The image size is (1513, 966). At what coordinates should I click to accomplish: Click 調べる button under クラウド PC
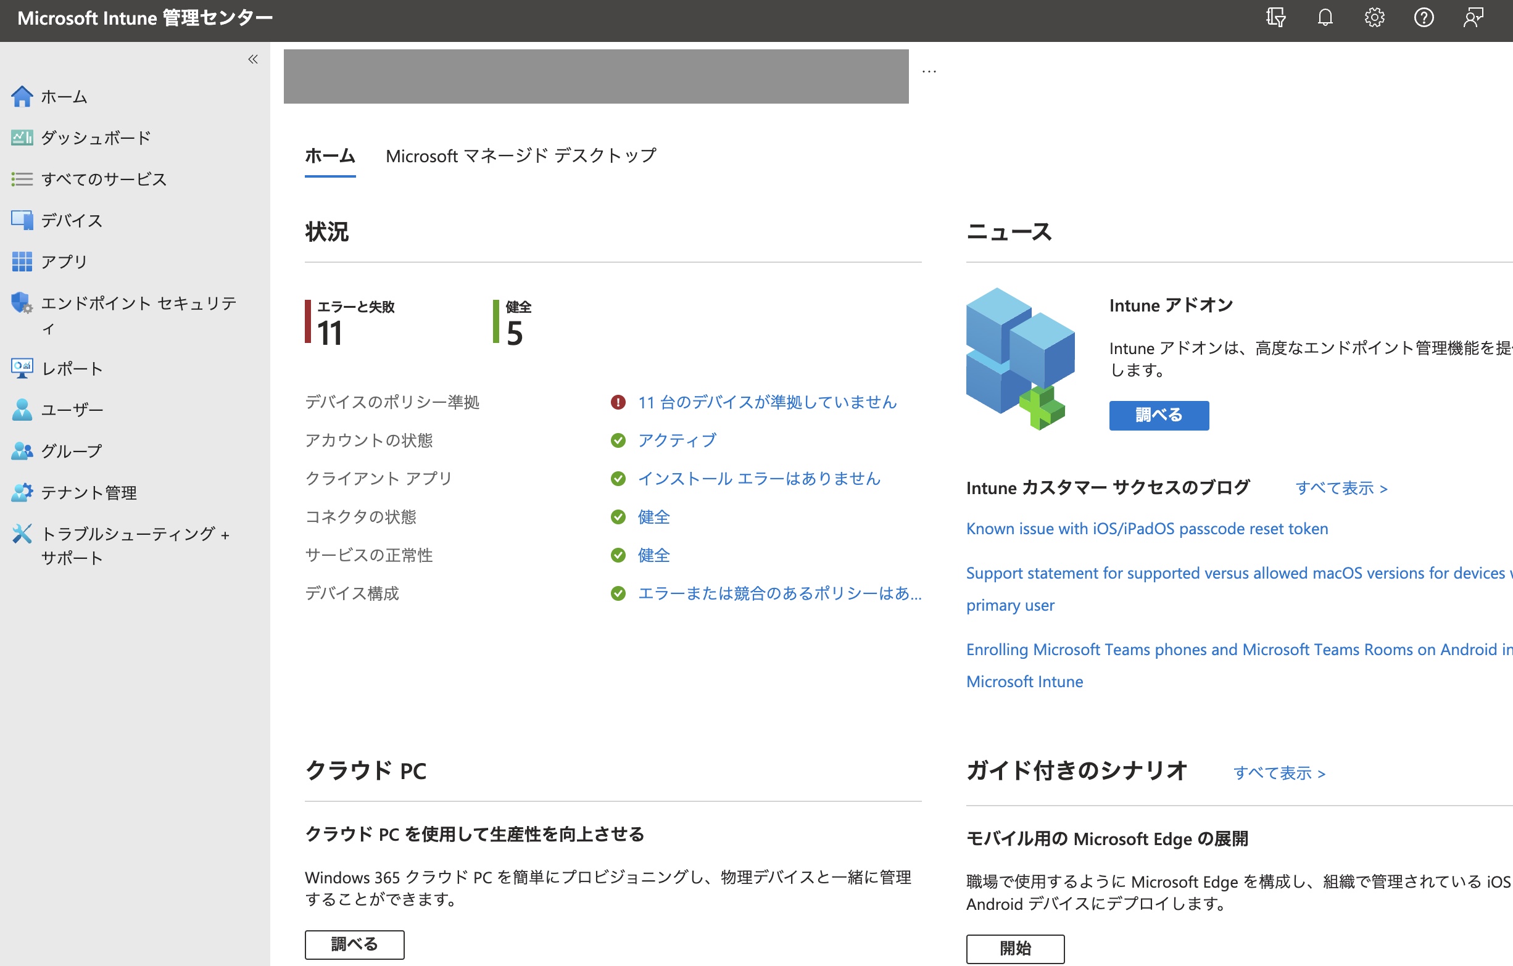click(x=354, y=944)
